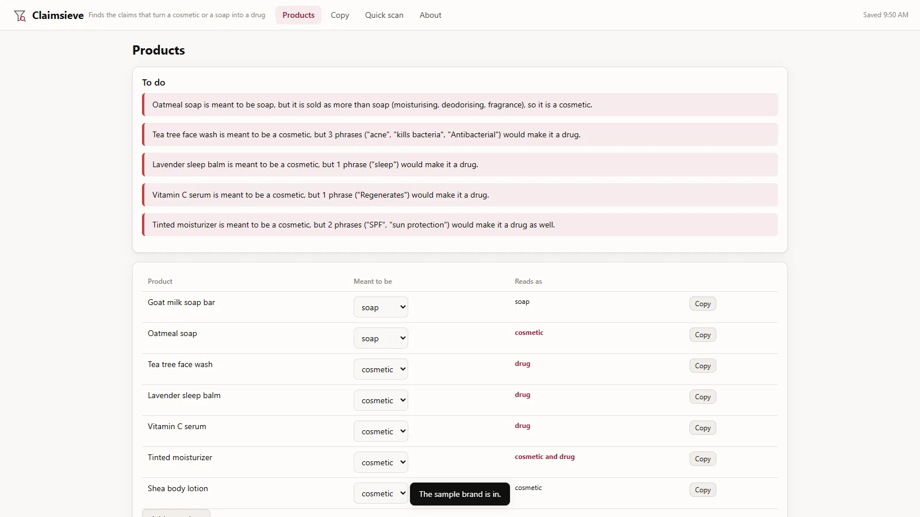
Task: Click the Claimsieve funnel logo icon
Action: point(20,16)
